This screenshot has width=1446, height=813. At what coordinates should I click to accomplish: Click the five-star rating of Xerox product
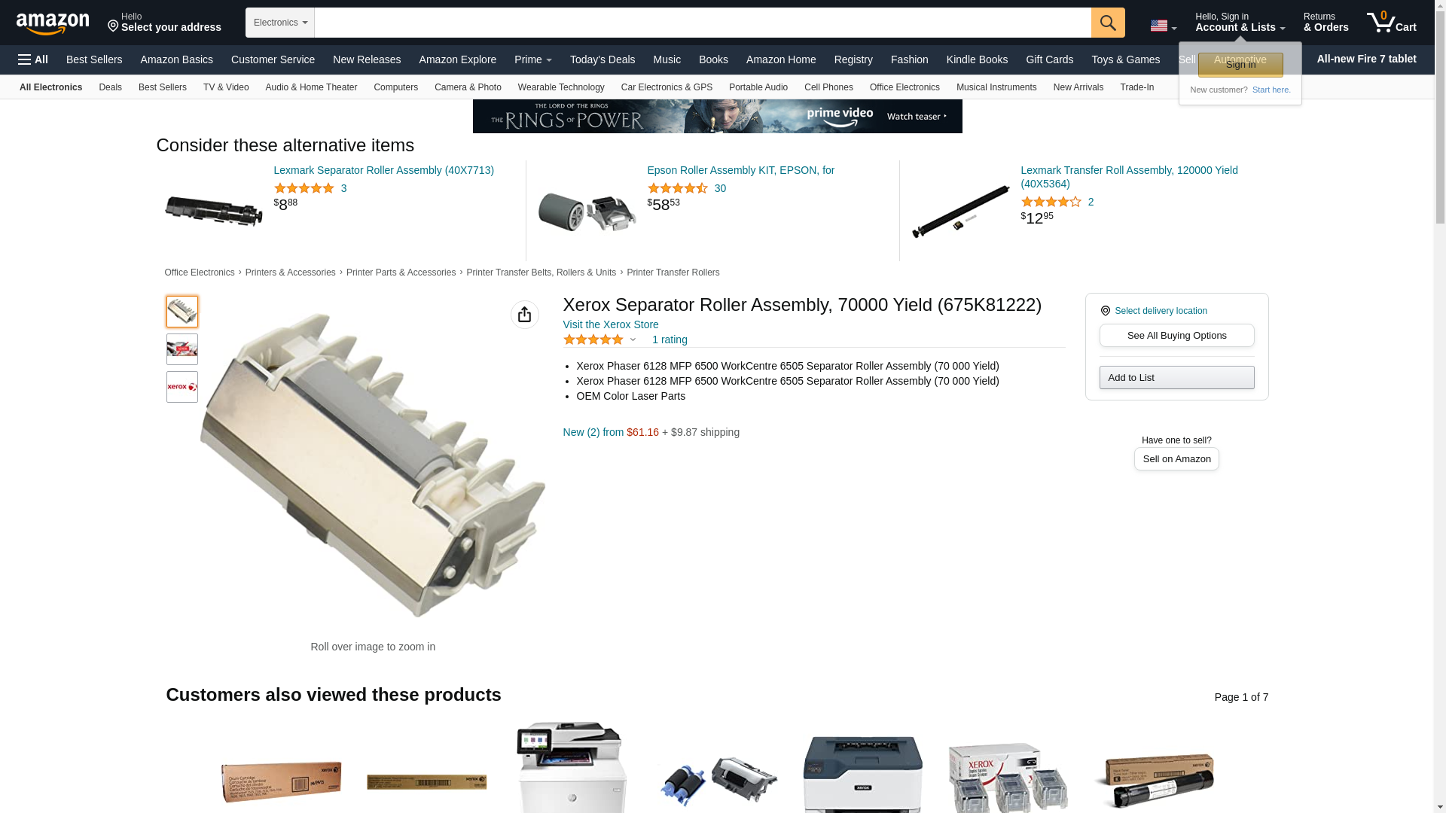point(593,340)
